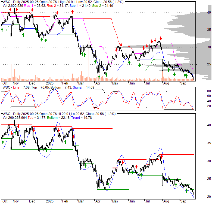The width and height of the screenshot is (212, 203).
Task: Click the 'Aug' label on bottom chart axis
Action: [x=166, y=201]
